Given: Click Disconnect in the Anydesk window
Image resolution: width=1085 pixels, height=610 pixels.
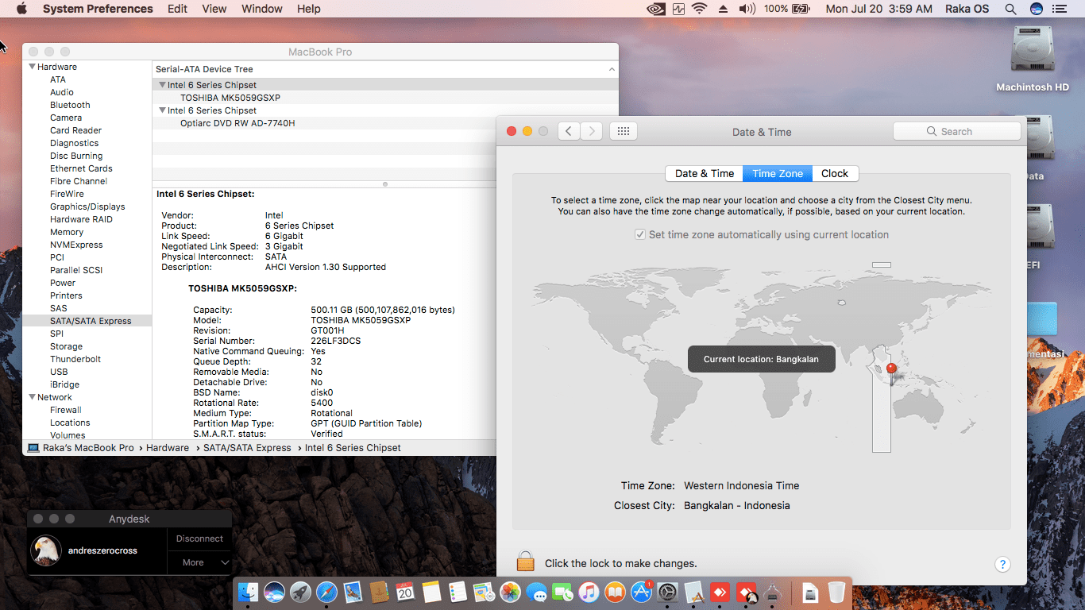Looking at the screenshot, I should click(199, 539).
